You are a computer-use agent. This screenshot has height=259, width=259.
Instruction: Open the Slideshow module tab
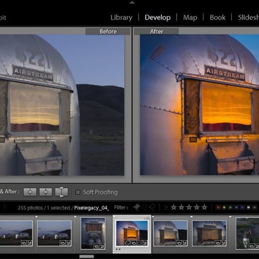pos(248,18)
